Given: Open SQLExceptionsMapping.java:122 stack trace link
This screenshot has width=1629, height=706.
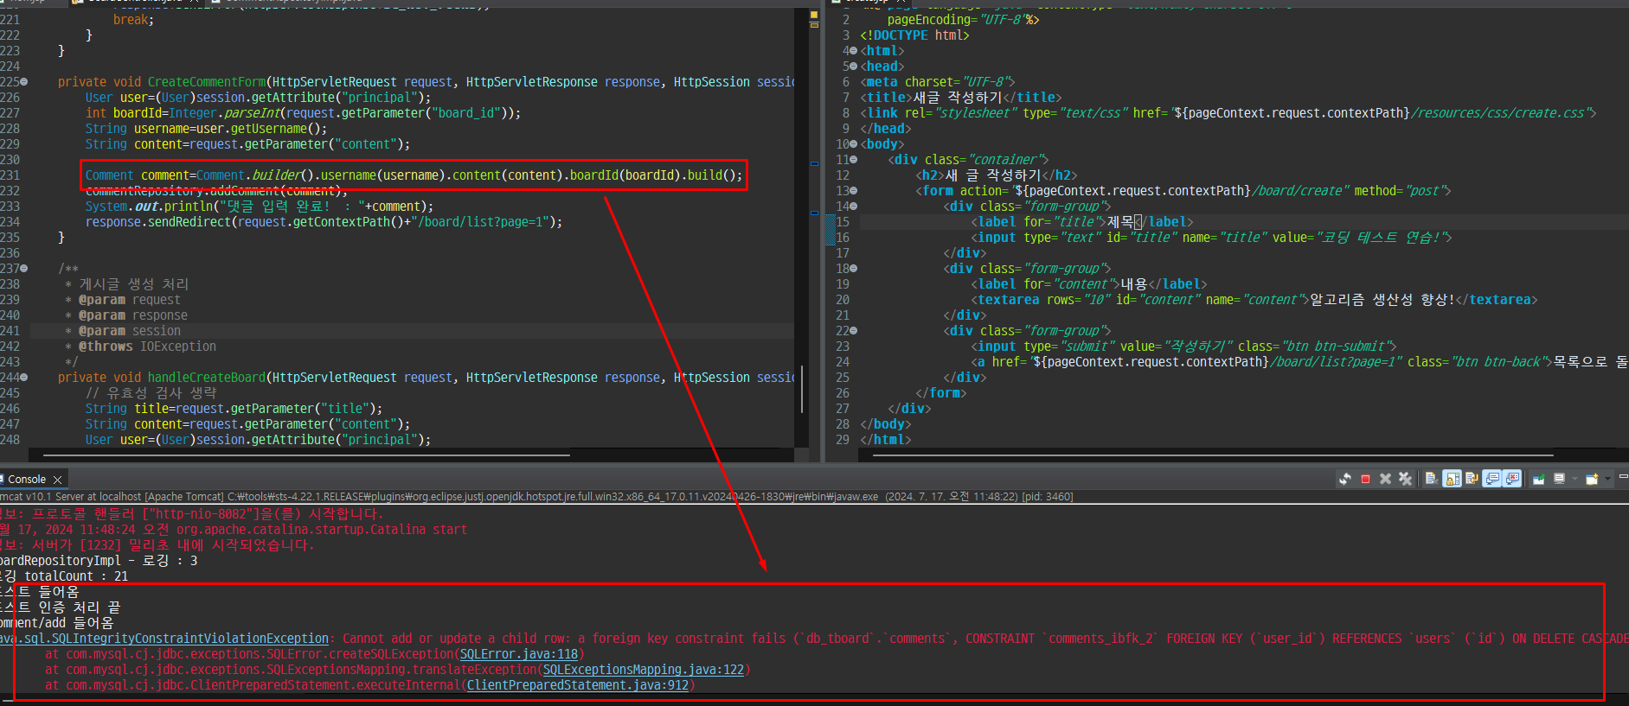Looking at the screenshot, I should click(643, 670).
